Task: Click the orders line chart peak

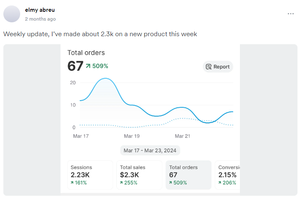Action: click(x=106, y=79)
